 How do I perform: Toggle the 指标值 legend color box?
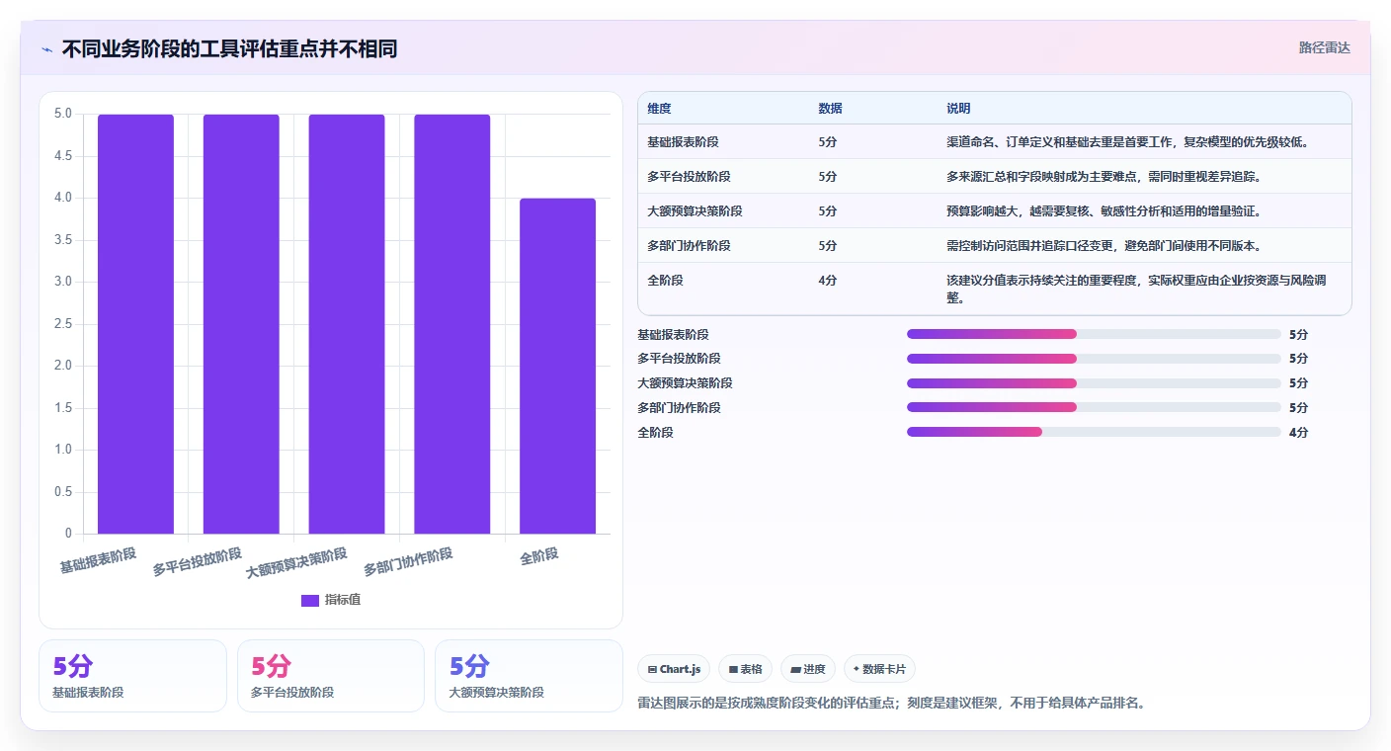point(310,600)
